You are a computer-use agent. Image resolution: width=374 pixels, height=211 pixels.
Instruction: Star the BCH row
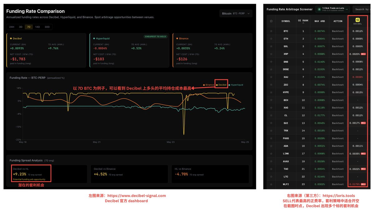271,100
